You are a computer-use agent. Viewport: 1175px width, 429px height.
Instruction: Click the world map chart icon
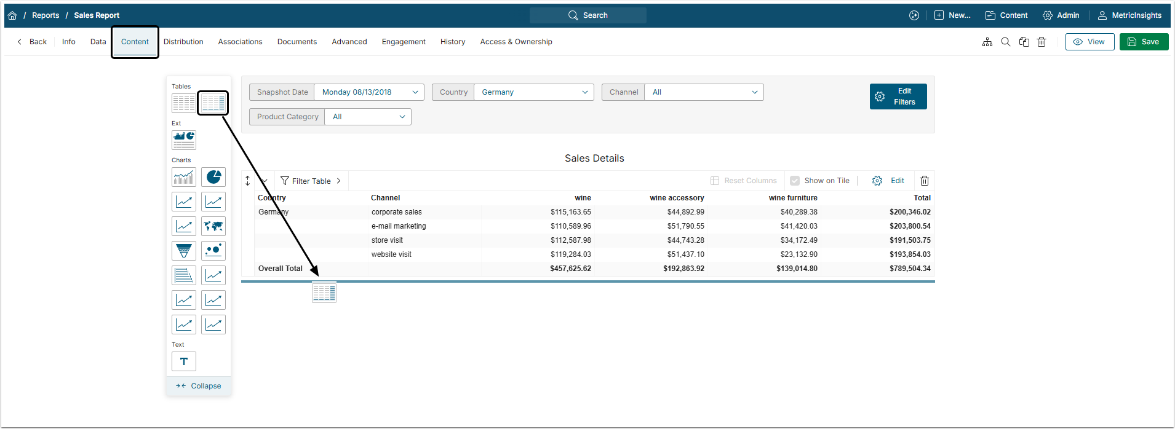[x=213, y=226]
